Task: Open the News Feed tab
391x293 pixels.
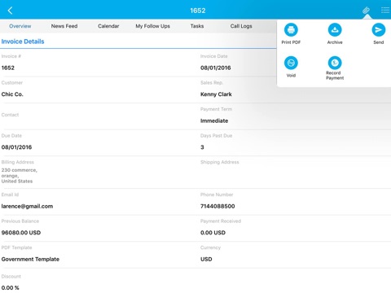Action: coord(64,26)
